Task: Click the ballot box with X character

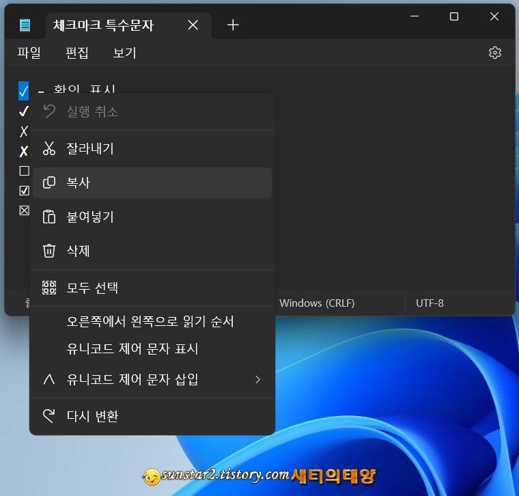Action: click(x=24, y=210)
